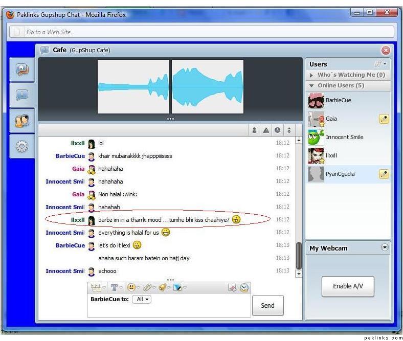Open the text font formatting tool
The image size is (403, 341).
pos(115,288)
